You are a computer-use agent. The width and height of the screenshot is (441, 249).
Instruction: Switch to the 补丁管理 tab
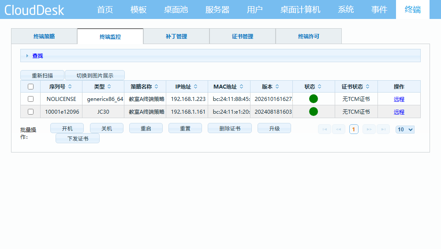tap(176, 36)
